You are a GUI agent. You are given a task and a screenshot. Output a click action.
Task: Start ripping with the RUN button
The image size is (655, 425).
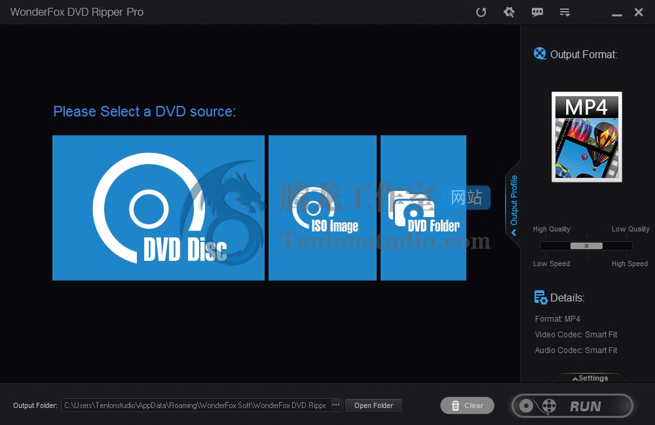572,406
